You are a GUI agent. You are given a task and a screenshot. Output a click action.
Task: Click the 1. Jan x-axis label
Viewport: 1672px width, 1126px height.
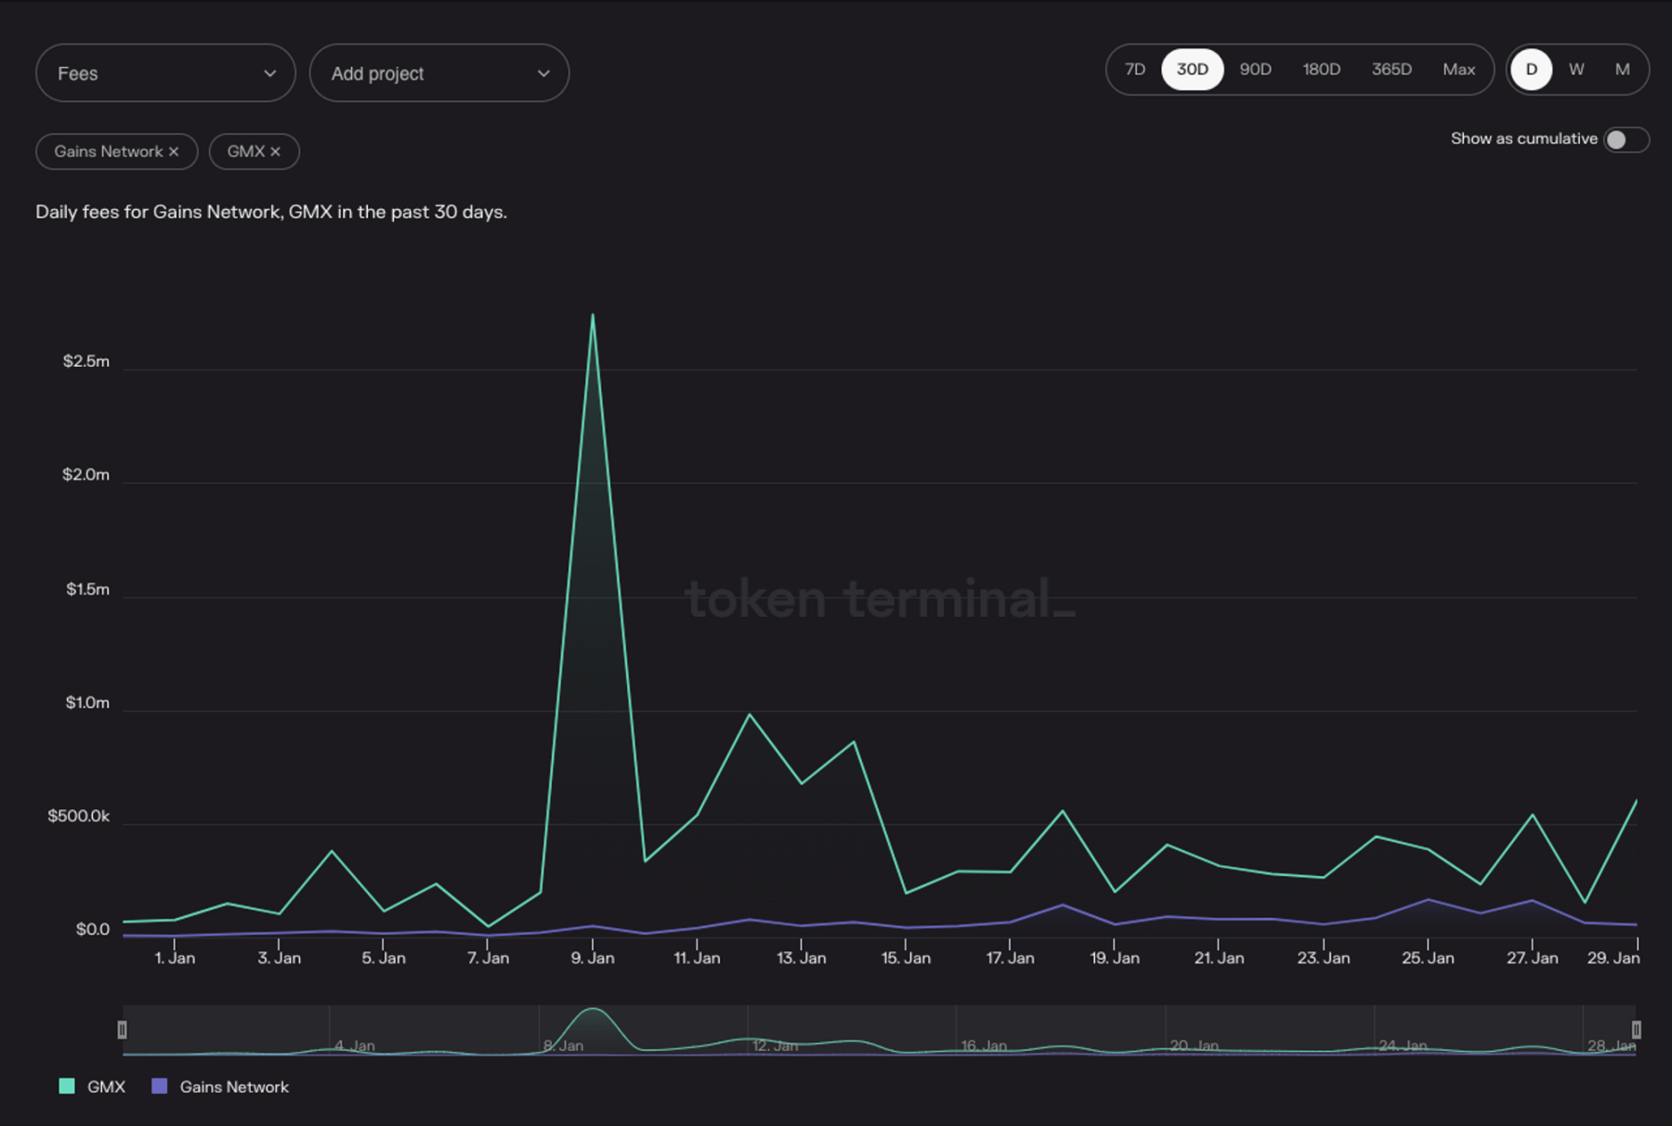(175, 958)
